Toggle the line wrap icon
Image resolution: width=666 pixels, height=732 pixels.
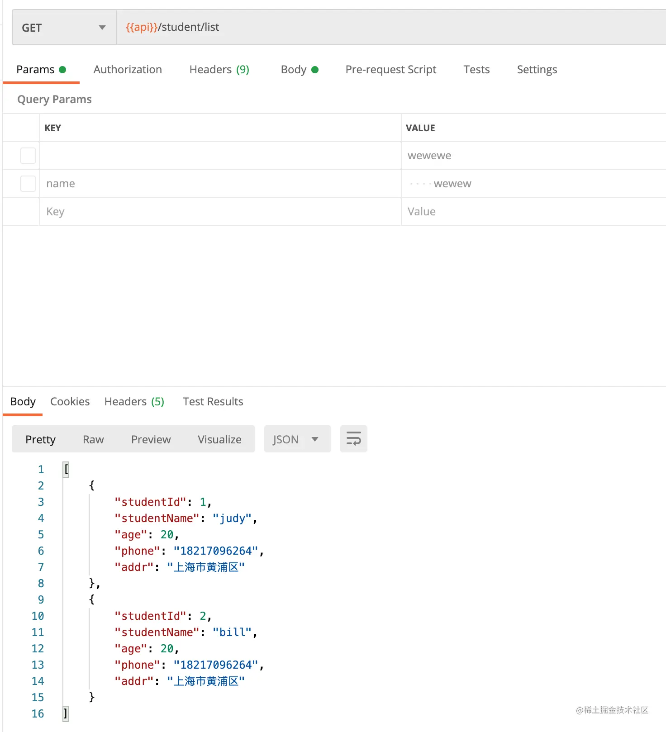coord(354,439)
